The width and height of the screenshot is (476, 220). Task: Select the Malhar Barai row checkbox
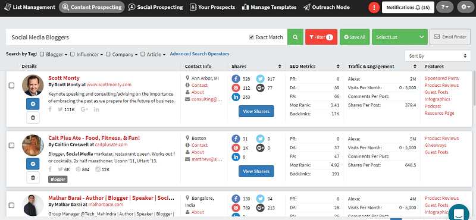pos(11,206)
